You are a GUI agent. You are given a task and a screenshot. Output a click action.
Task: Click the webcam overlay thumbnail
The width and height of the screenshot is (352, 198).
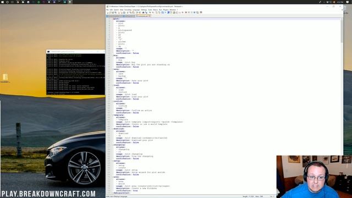coord(314,177)
